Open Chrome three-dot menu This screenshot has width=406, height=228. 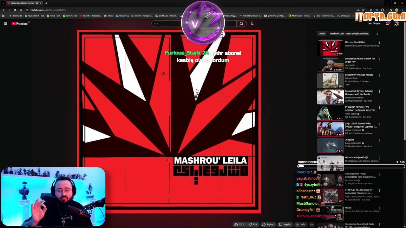pyautogui.click(x=403, y=10)
